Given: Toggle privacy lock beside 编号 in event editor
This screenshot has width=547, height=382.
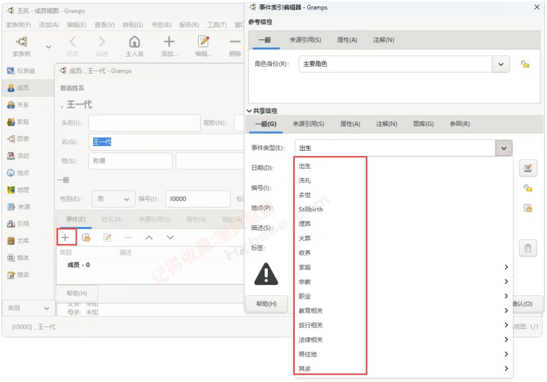Looking at the screenshot, I should point(528,188).
